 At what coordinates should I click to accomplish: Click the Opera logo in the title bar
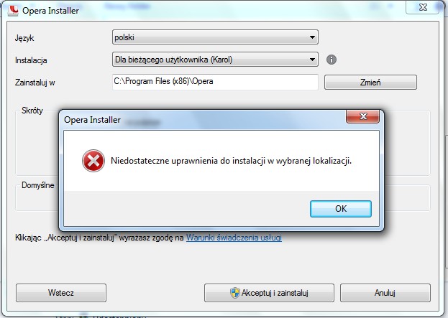[x=13, y=11]
